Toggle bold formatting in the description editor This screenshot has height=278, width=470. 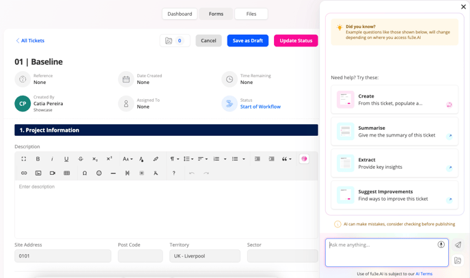click(38, 159)
